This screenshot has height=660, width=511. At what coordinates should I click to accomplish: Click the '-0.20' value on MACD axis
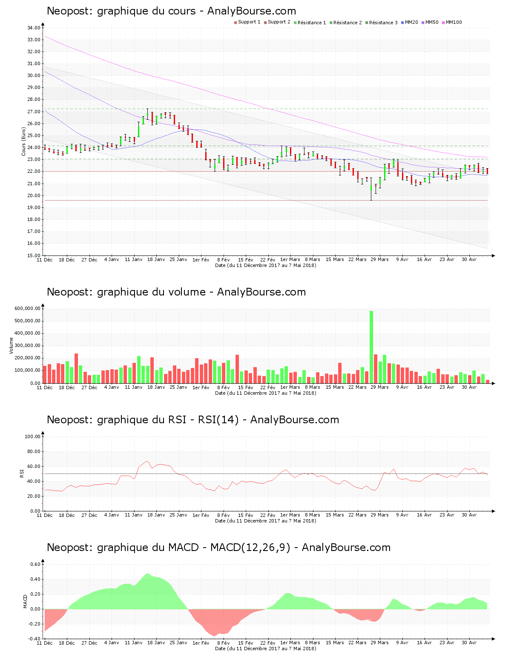[x=34, y=624]
